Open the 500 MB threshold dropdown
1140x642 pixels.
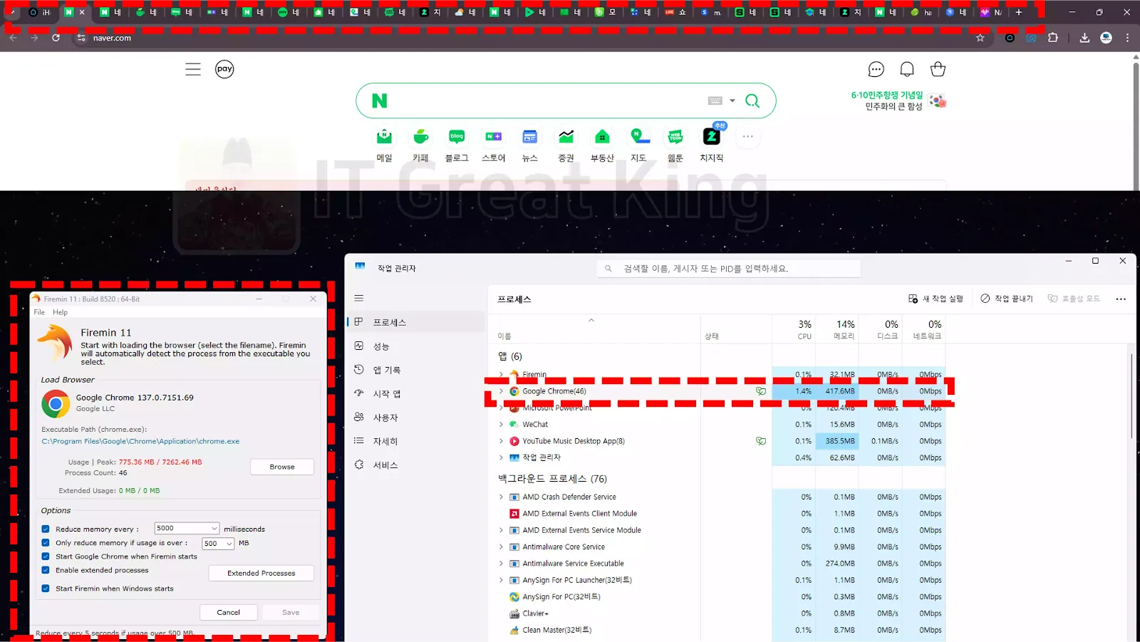(218, 543)
